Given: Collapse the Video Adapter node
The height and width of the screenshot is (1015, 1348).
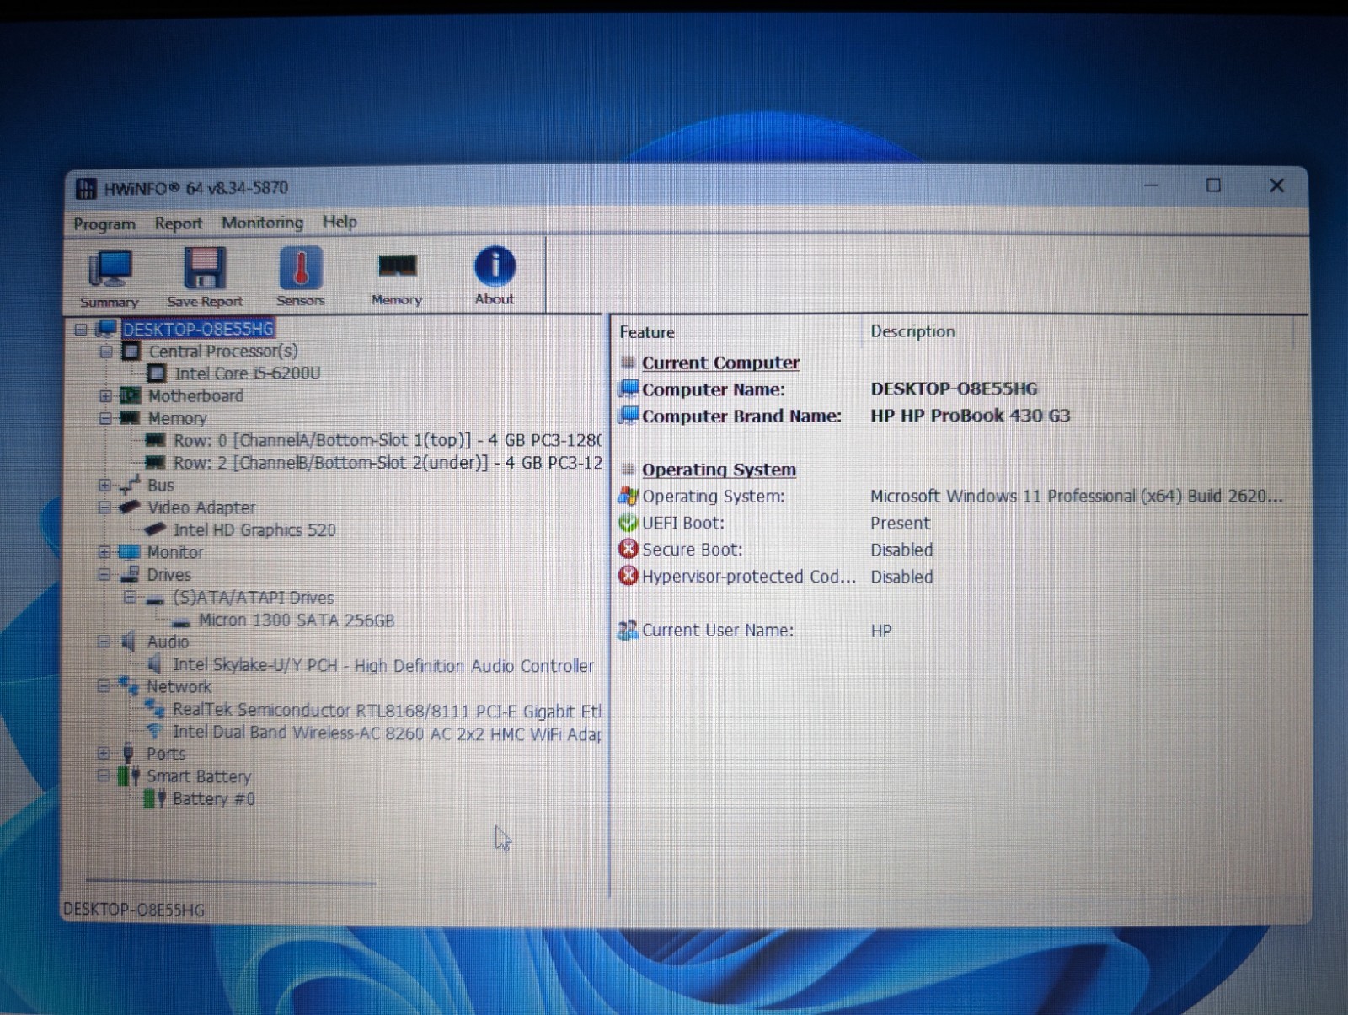Looking at the screenshot, I should (104, 508).
